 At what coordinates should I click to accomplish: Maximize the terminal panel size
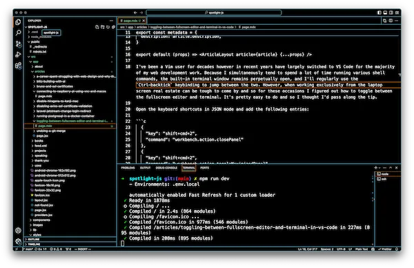click(x=391, y=168)
